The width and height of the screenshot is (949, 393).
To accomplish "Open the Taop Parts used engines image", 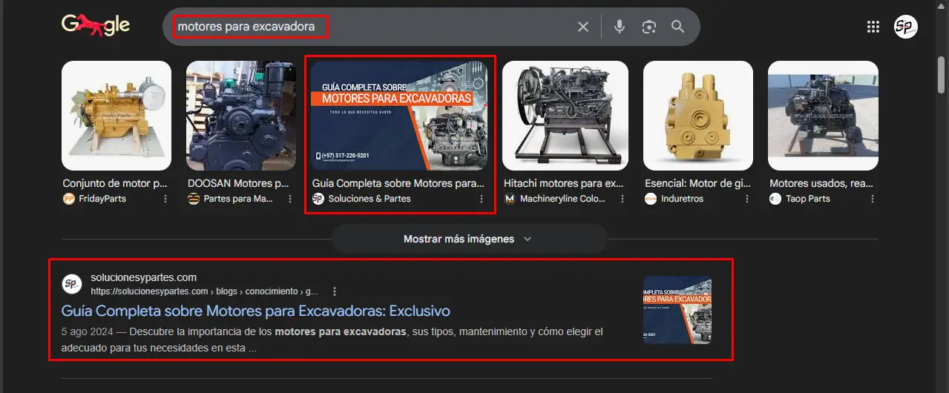I will pos(823,116).
